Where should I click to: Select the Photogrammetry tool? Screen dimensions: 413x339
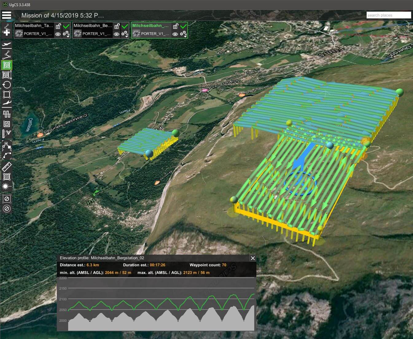coord(6,75)
